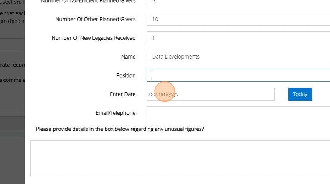Click the Tax-Efficient Planned Givers number field
The image size is (330, 184).
(x=238, y=2)
